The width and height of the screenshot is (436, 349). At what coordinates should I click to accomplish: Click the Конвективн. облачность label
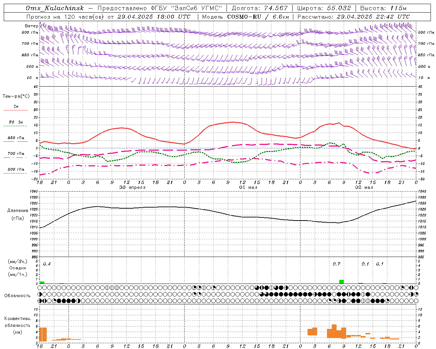[x=17, y=322]
